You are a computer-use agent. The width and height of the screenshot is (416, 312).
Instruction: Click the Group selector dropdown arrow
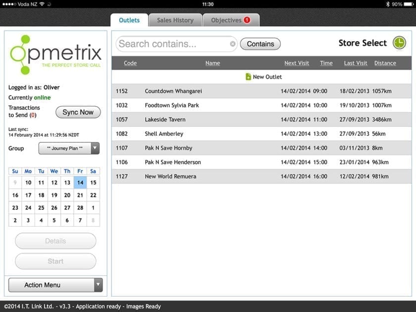tap(96, 148)
